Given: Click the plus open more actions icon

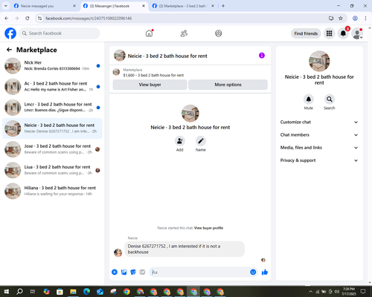Looking at the screenshot, I should coord(115,272).
